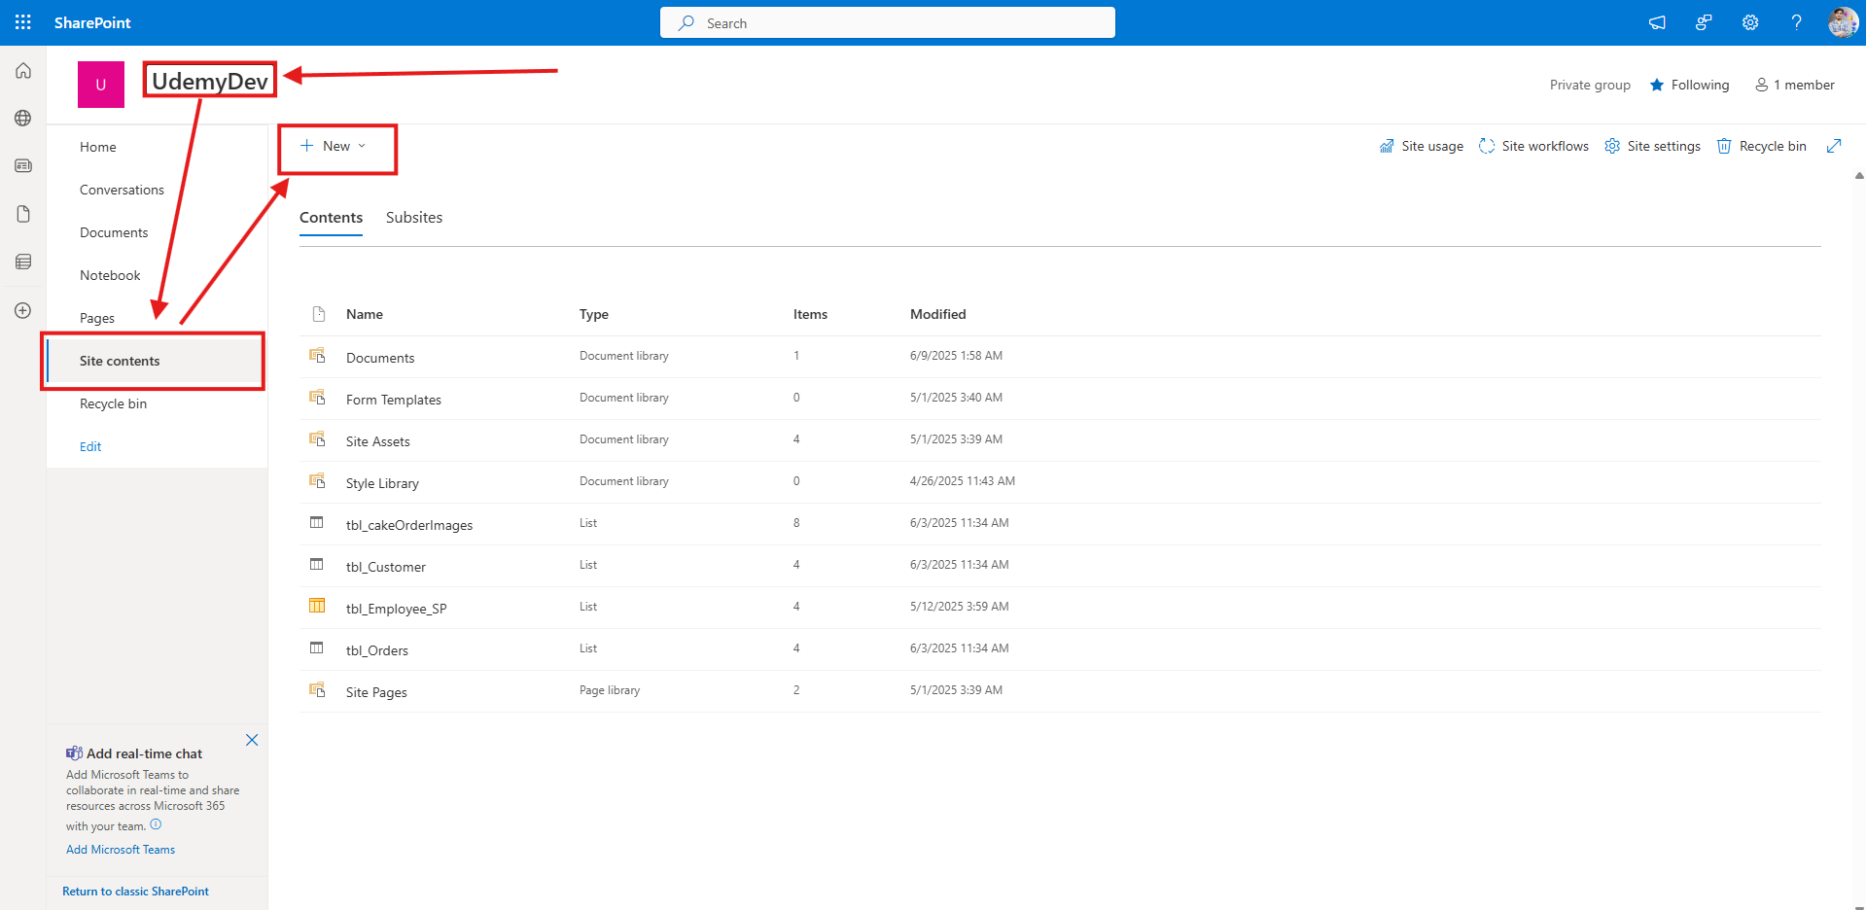Open the people network icon in header
The height and width of the screenshot is (910, 1866).
[1704, 22]
